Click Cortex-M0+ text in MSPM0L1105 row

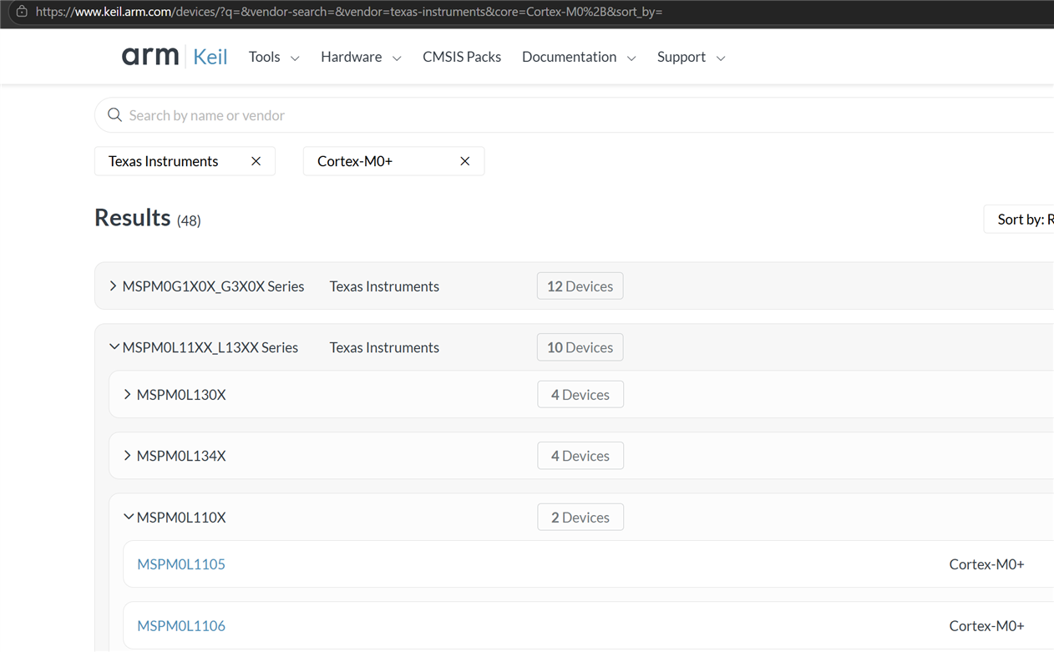coord(986,564)
